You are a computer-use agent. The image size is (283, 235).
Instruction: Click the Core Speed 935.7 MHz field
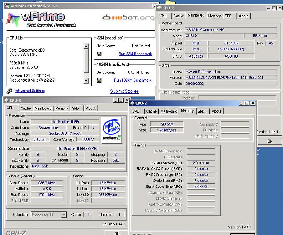pyautogui.click(x=47, y=183)
